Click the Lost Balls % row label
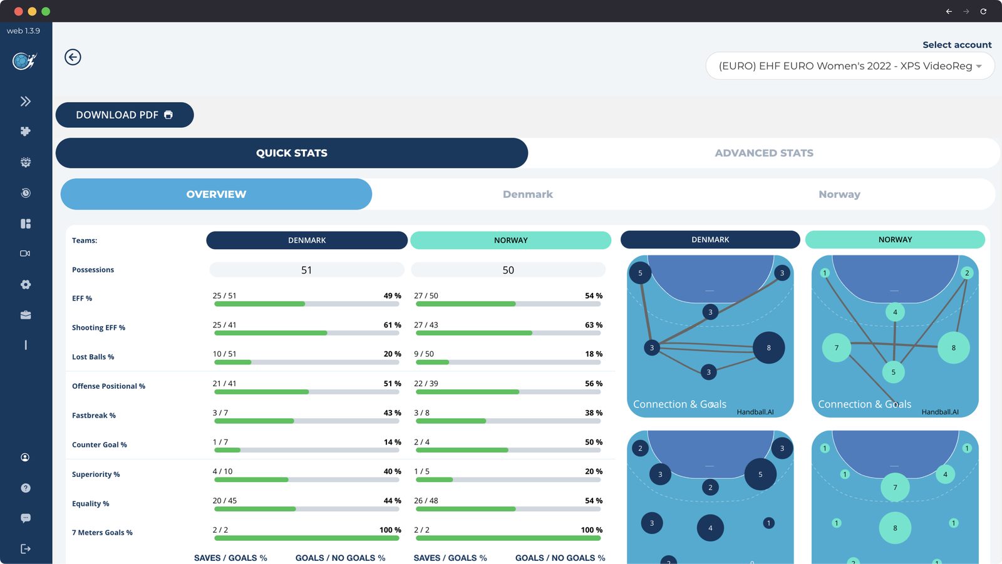This screenshot has width=1002, height=564. pos(93,357)
